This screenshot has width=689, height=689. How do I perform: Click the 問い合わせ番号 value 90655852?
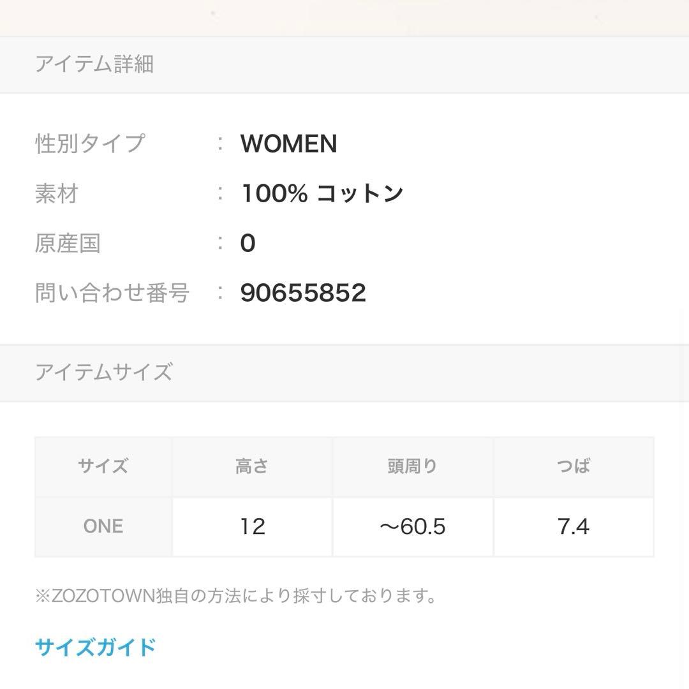pyautogui.click(x=302, y=292)
